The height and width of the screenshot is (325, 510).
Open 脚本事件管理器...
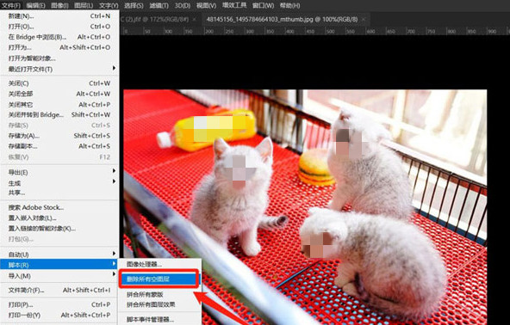(x=159, y=320)
